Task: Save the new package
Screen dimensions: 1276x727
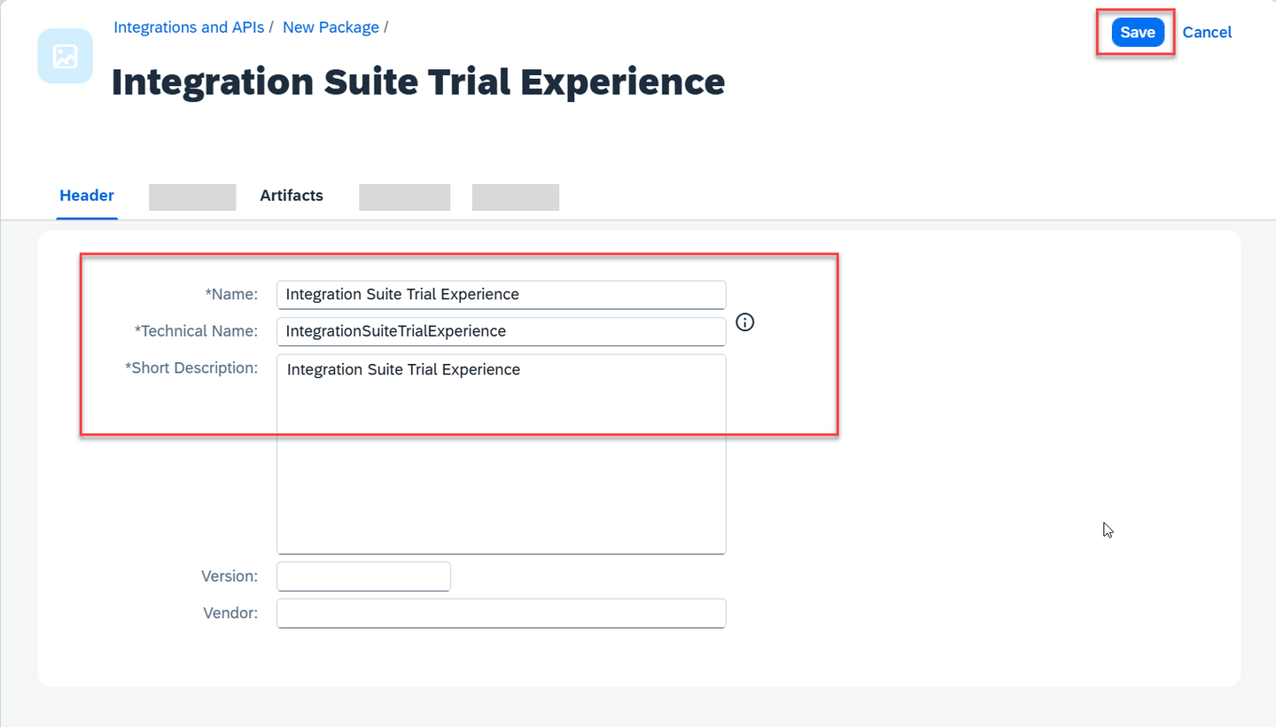Action: click(x=1138, y=32)
